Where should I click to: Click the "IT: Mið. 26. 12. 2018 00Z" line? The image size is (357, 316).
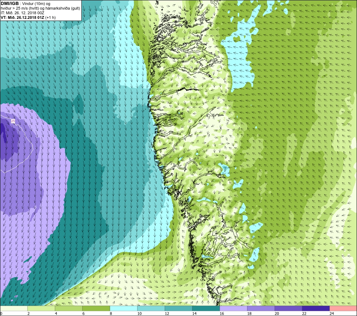point(22,13)
